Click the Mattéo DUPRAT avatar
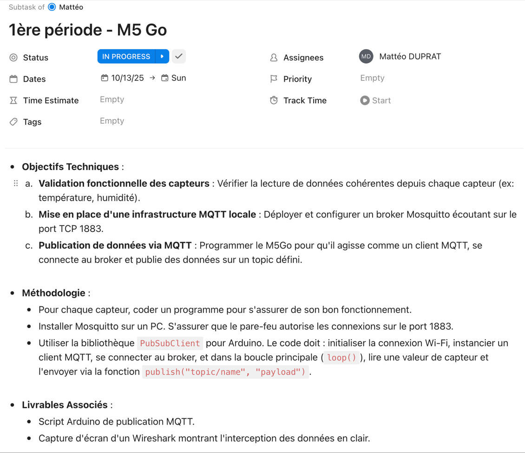Image resolution: width=525 pixels, height=453 pixels. (366, 56)
